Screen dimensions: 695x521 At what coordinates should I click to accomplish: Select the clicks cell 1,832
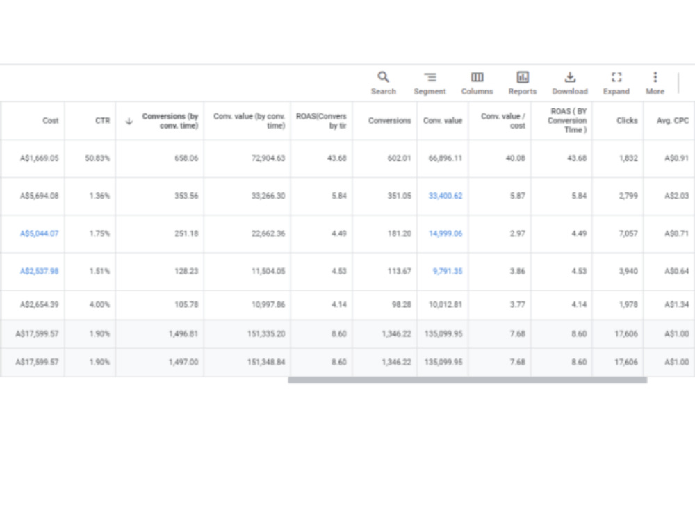click(628, 158)
